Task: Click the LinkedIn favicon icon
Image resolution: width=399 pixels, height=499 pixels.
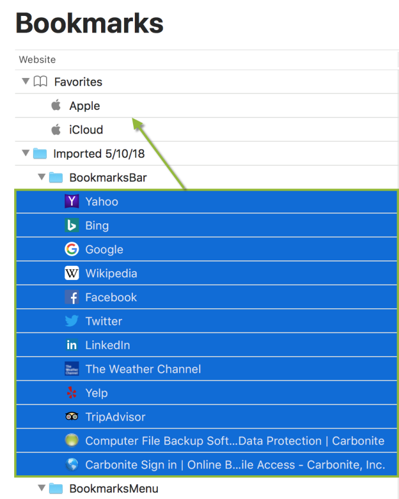Action: click(72, 345)
